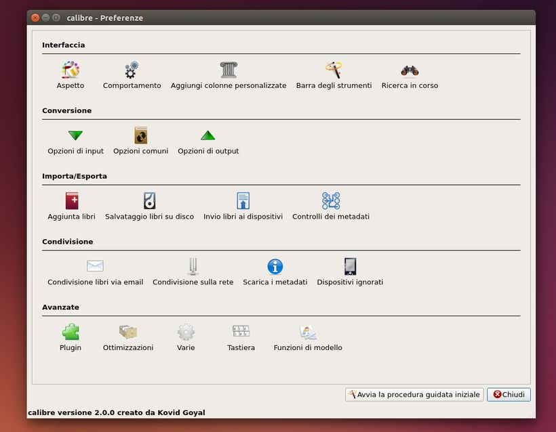This screenshot has width=556, height=432.
Task: Click the Interfaccia section heading
Action: coord(64,45)
